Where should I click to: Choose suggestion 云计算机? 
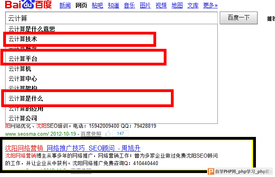[x=112, y=69]
